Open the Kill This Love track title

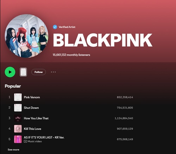pos(32,129)
